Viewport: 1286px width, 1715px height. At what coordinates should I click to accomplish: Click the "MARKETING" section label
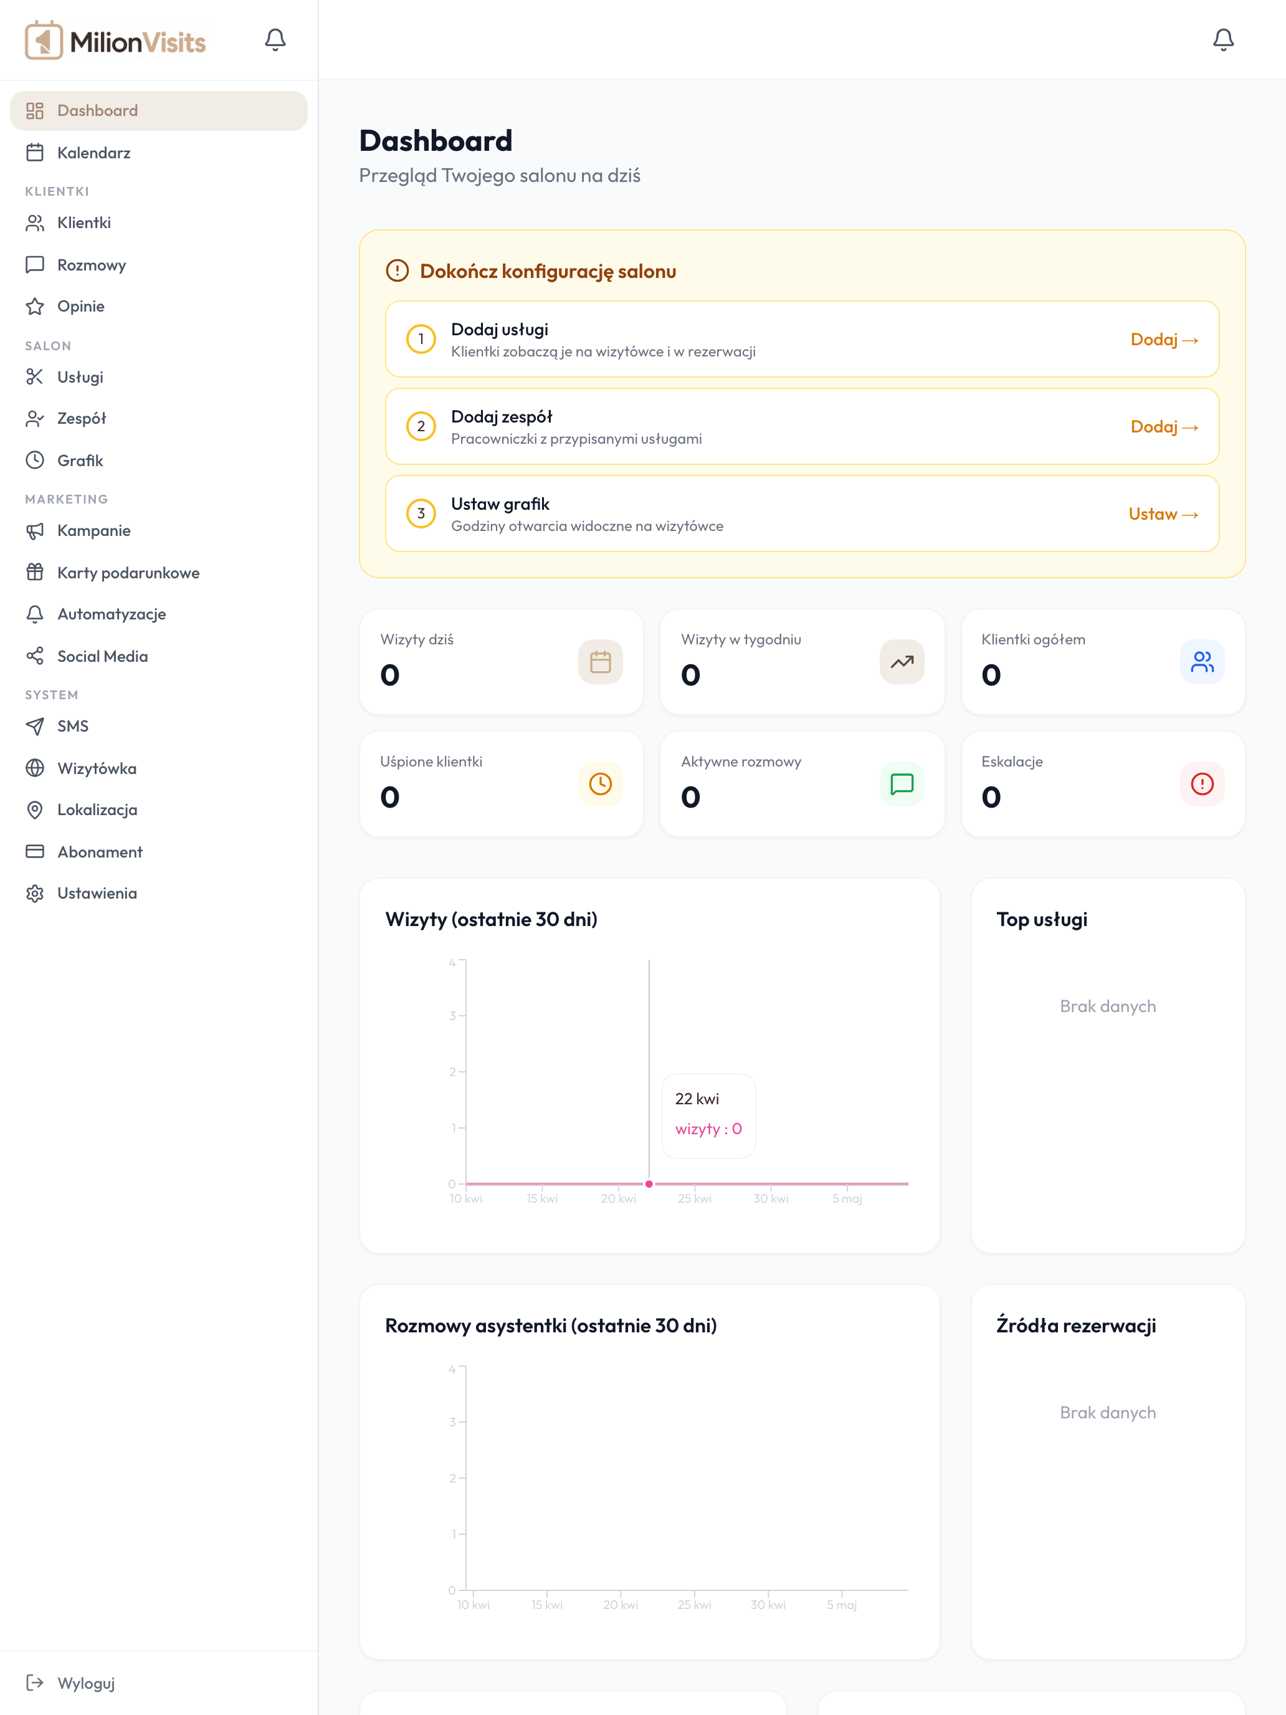[67, 499]
